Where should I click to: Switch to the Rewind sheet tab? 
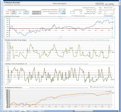(x=17, y=111)
